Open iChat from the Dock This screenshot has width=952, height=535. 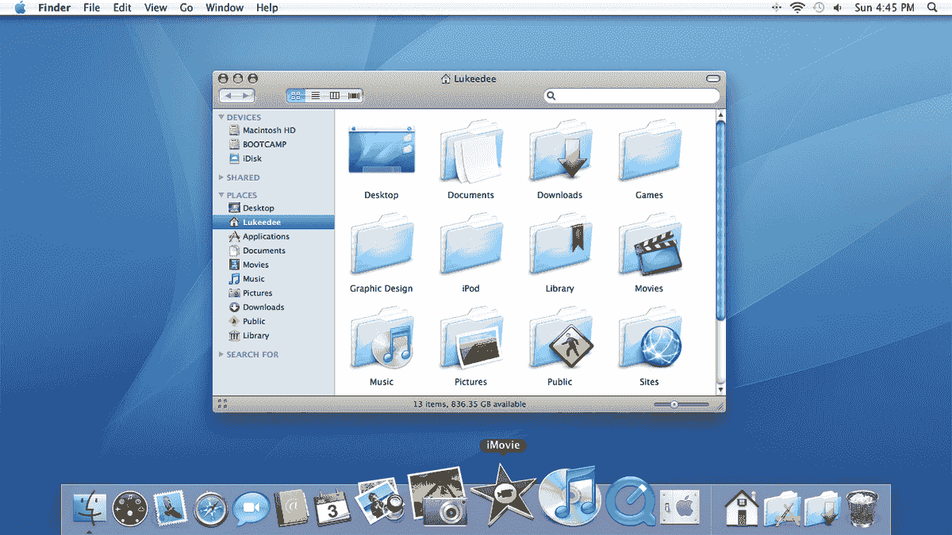pyautogui.click(x=251, y=508)
